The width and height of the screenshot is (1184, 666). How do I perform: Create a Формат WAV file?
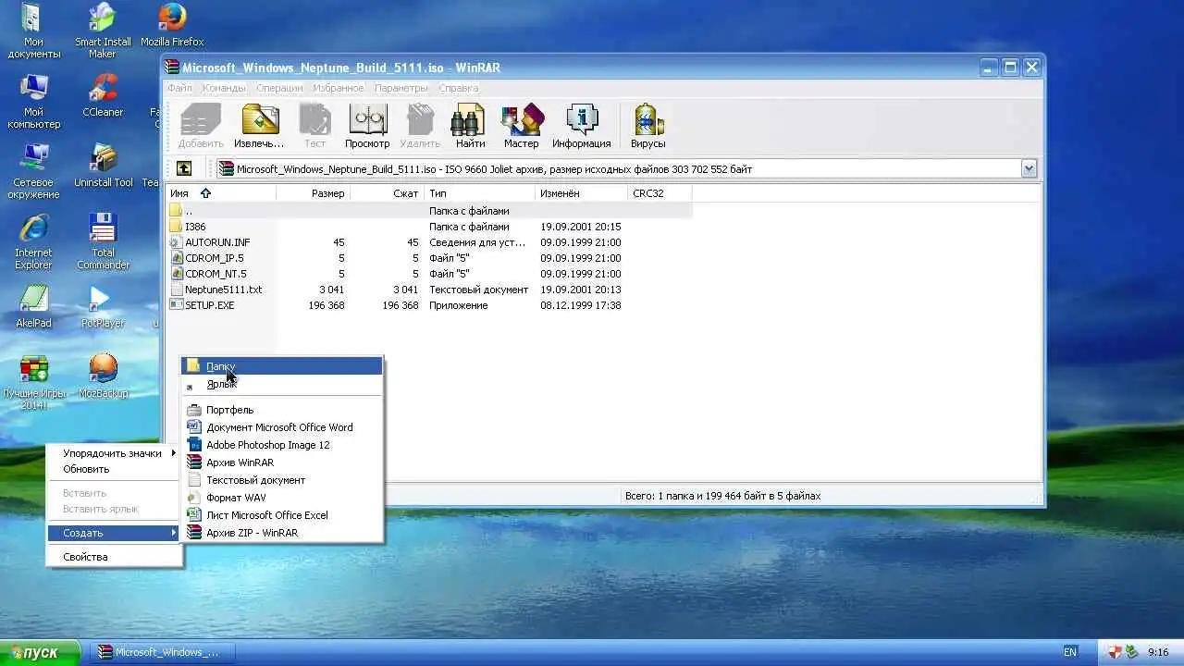281,498
